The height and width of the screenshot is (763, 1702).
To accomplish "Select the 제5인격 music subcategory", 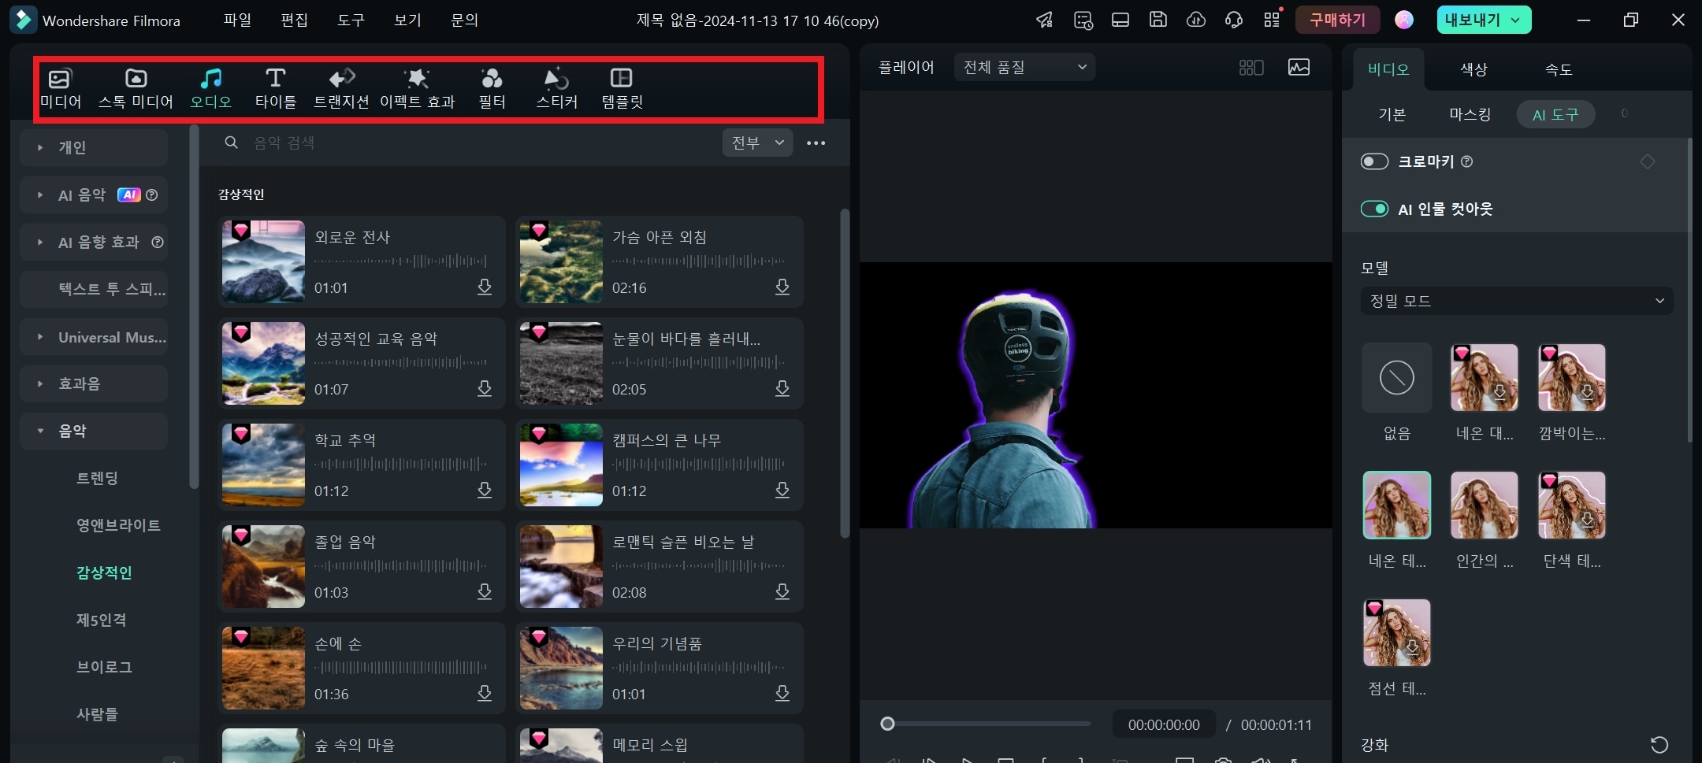I will [101, 620].
